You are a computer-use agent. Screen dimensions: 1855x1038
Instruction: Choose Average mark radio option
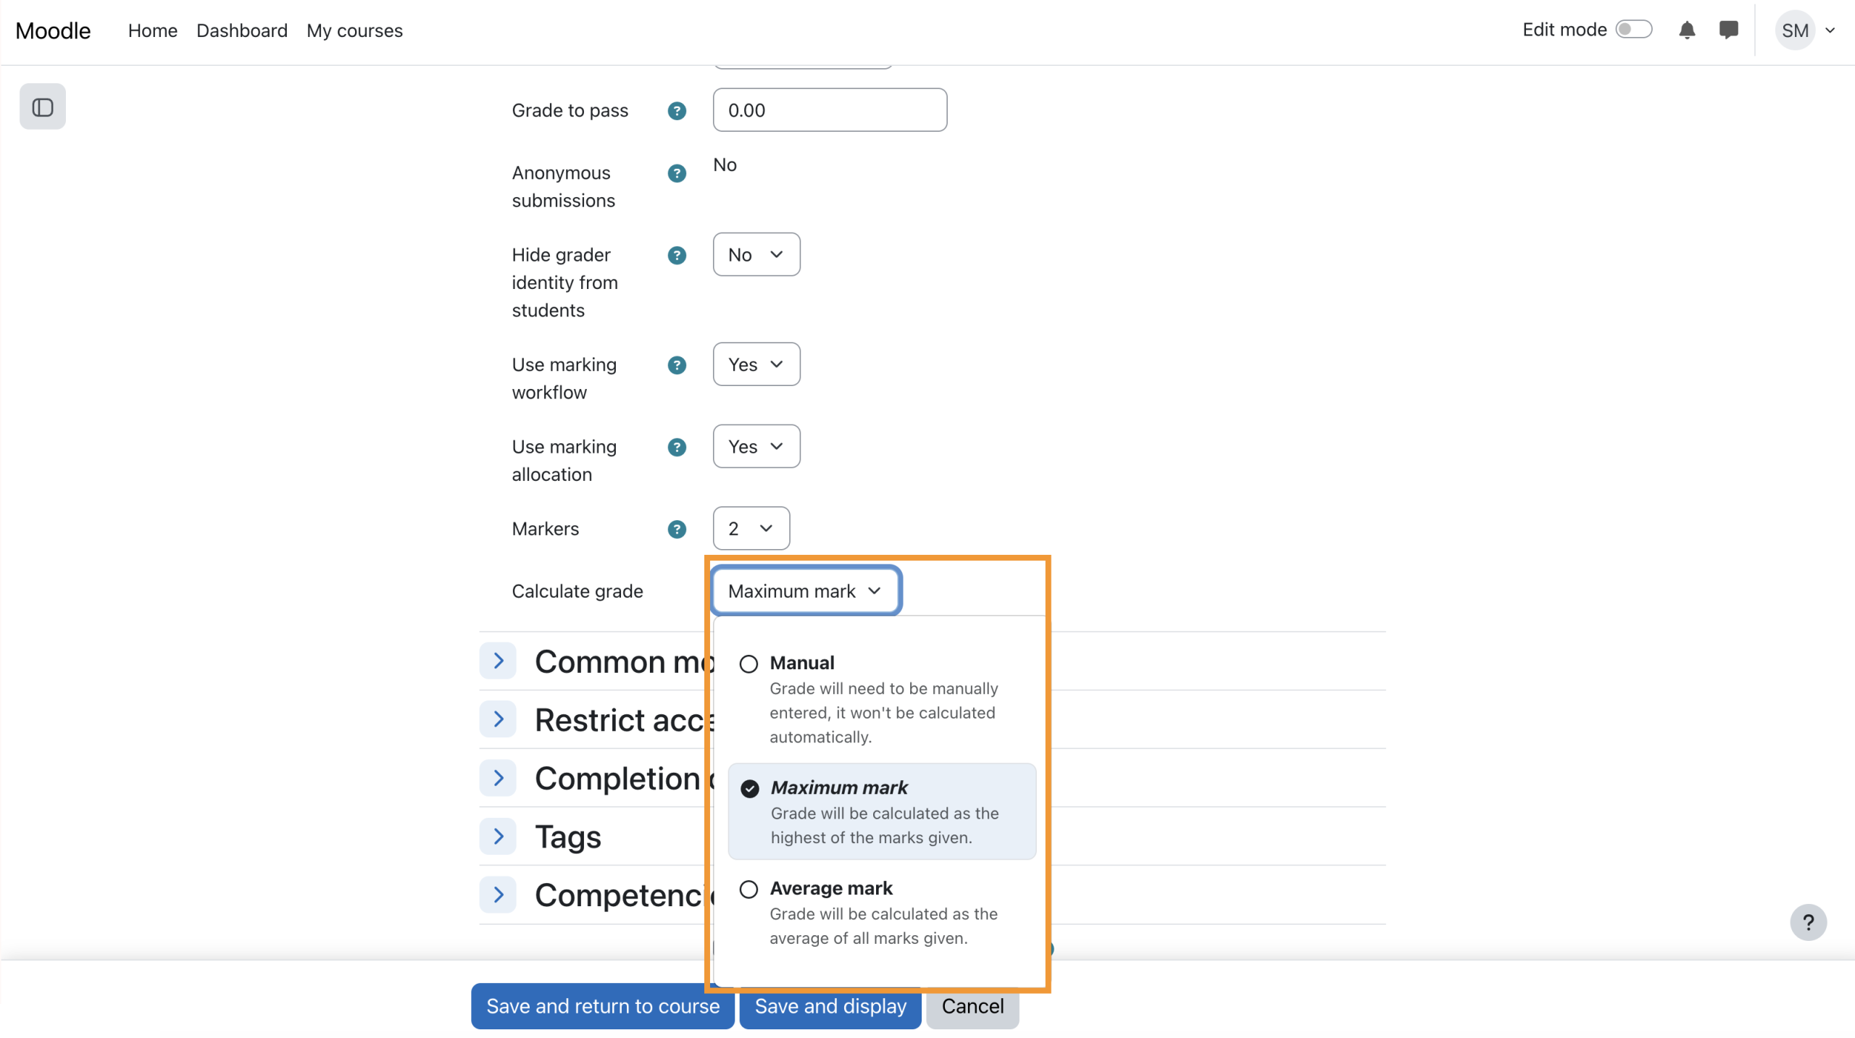coord(749,889)
